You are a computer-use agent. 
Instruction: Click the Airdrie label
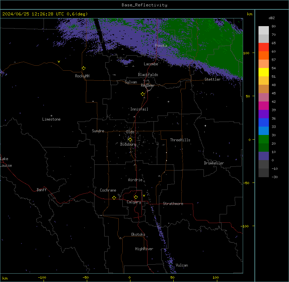(x=135, y=180)
